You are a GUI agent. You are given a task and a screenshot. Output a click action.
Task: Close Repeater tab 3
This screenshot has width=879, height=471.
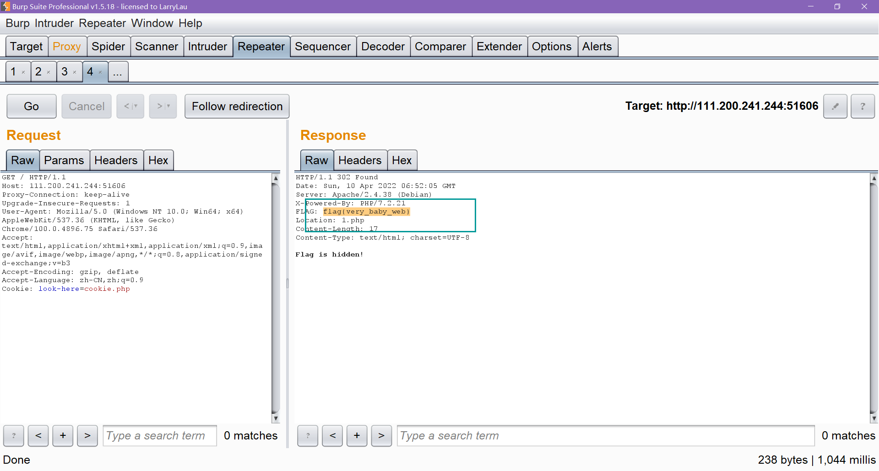[75, 72]
